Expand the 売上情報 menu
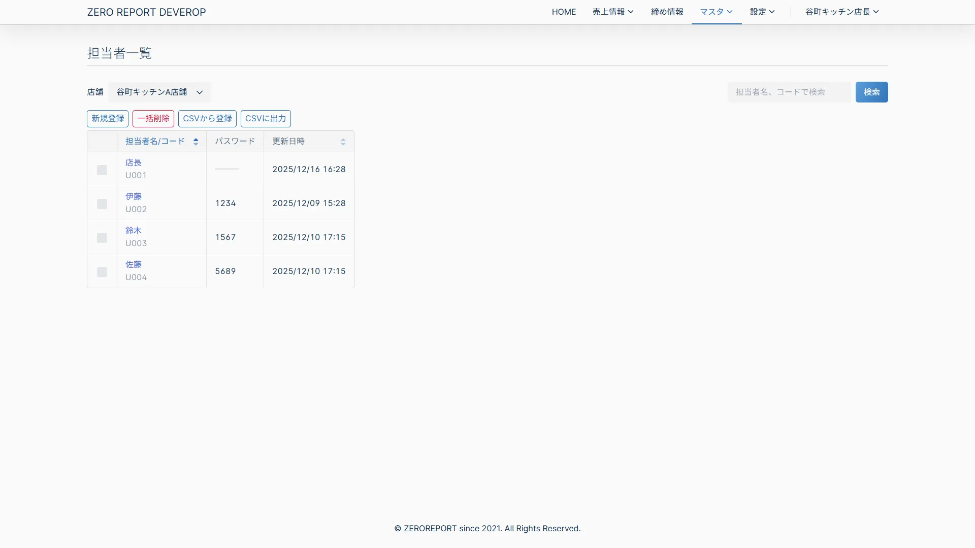Viewport: 975px width, 548px height. pyautogui.click(x=612, y=12)
